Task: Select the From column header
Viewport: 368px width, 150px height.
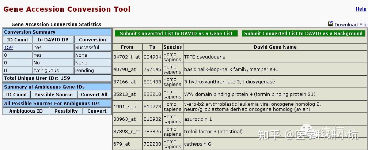Action: (x=127, y=47)
